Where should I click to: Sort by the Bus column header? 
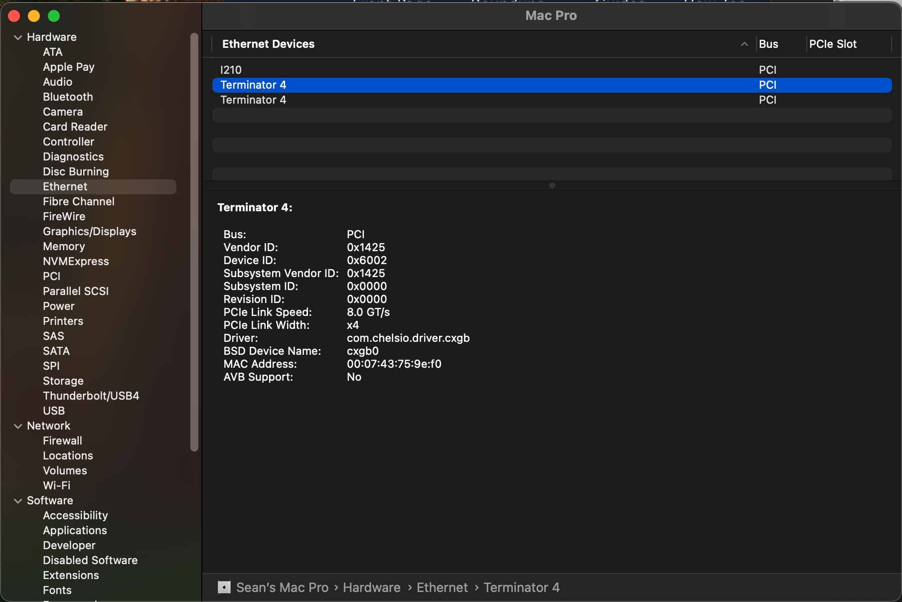768,44
